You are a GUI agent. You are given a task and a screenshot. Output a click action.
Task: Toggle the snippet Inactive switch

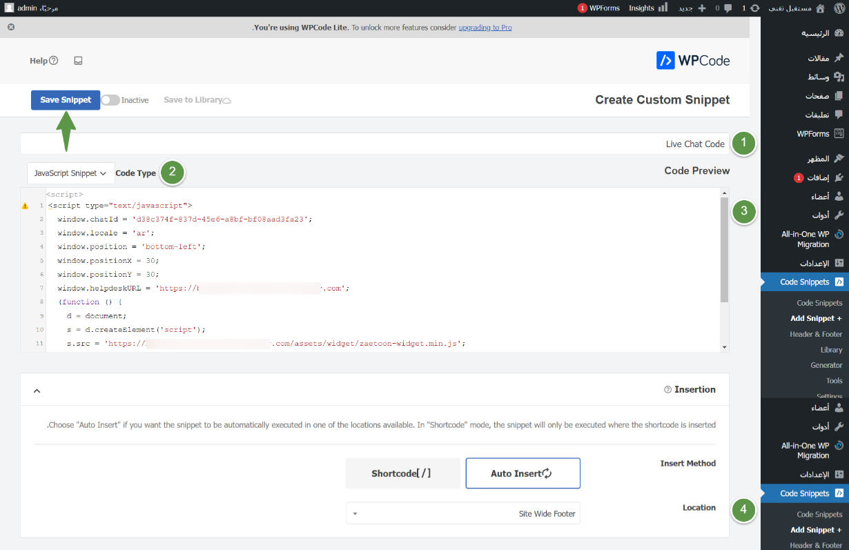pos(110,100)
